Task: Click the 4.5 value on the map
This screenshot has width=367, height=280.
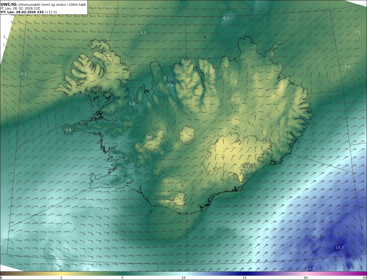Action: click(143, 33)
